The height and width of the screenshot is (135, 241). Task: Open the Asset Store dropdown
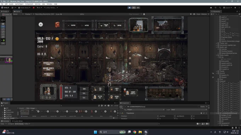(24, 8)
